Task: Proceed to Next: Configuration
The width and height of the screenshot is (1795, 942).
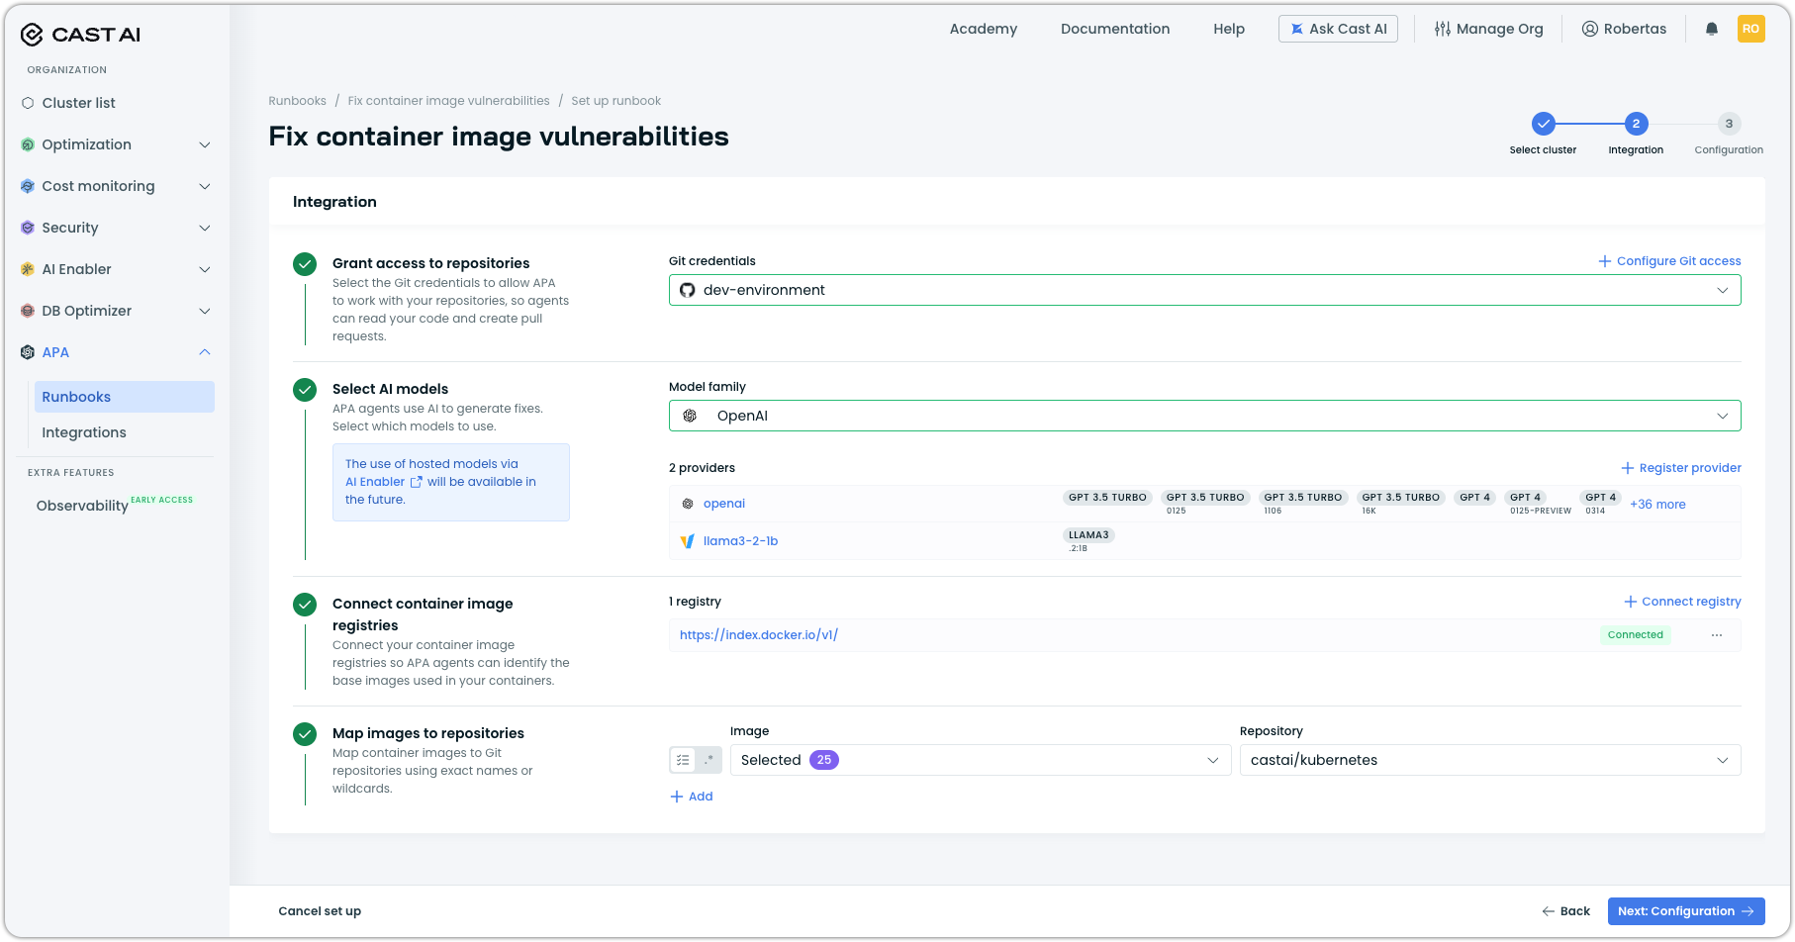Action: click(1686, 911)
